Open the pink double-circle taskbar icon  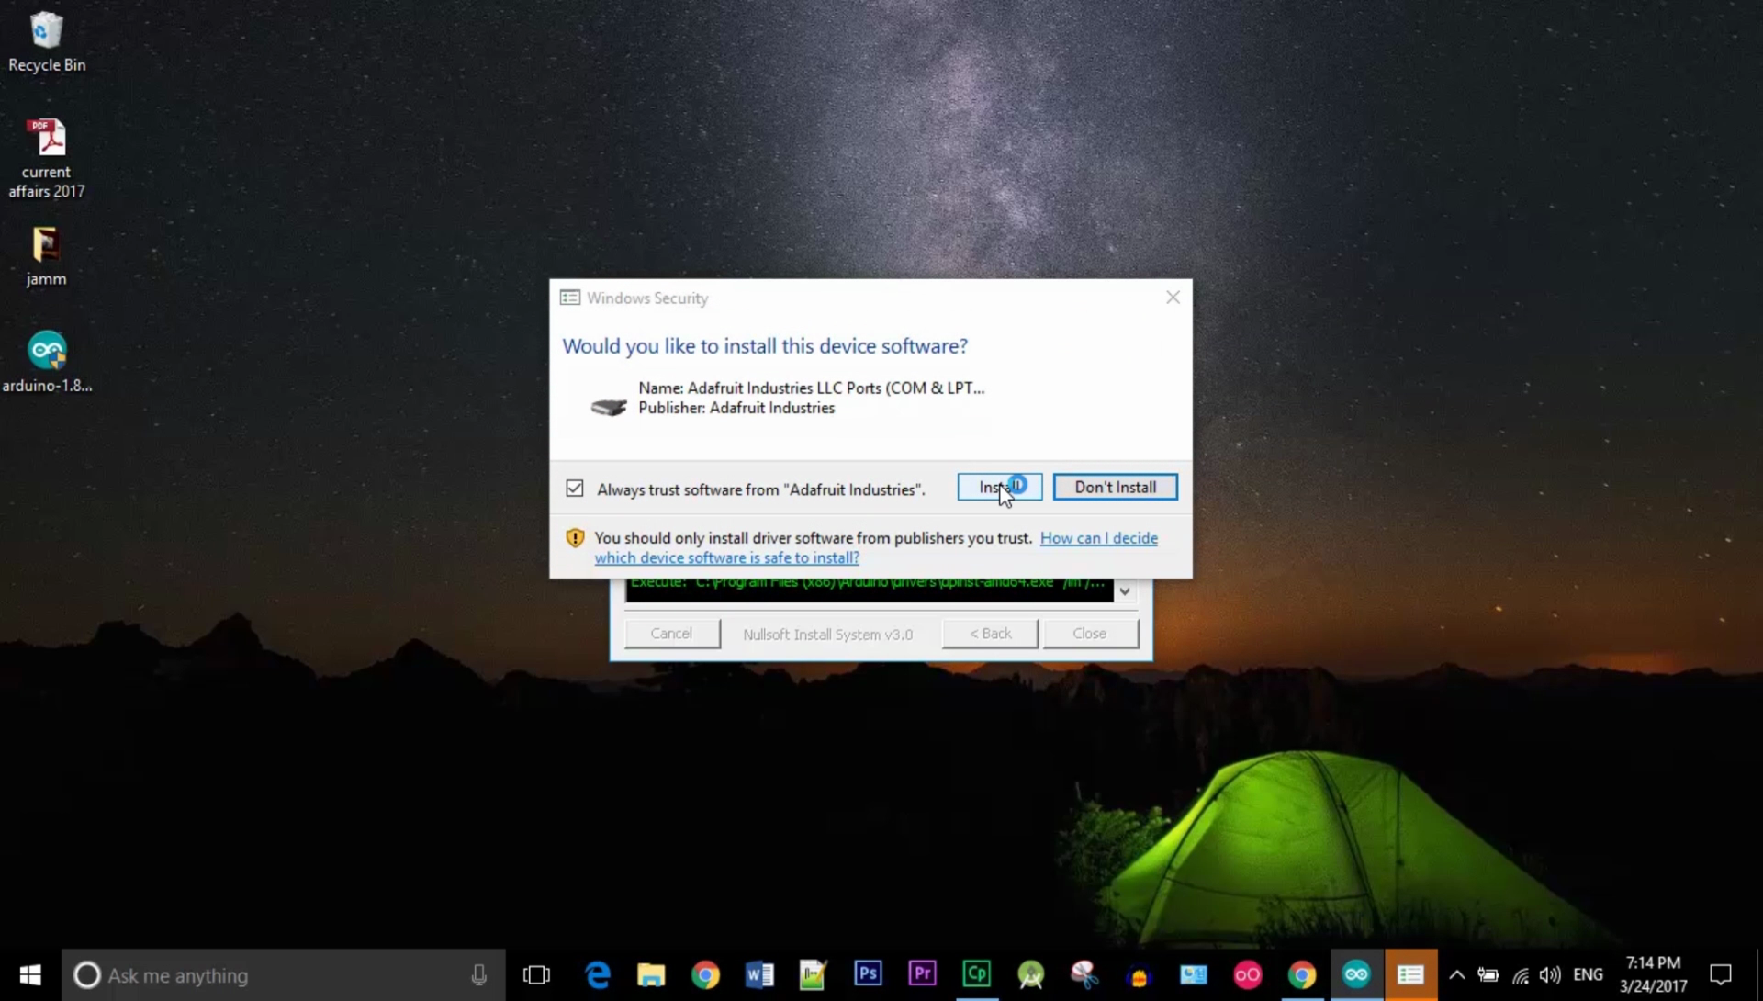point(1247,974)
